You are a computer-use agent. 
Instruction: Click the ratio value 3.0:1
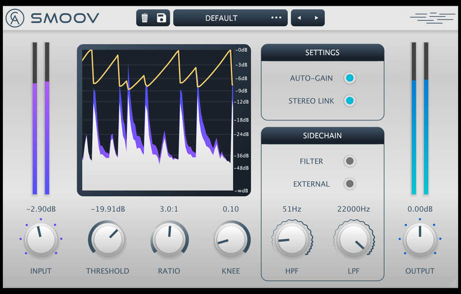point(169,209)
